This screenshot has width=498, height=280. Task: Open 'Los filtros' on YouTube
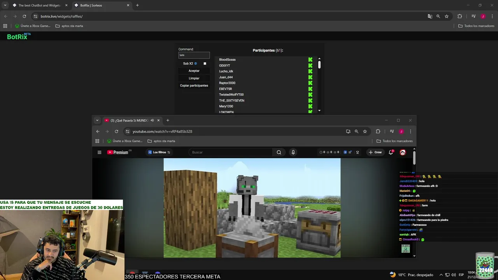click(x=159, y=152)
